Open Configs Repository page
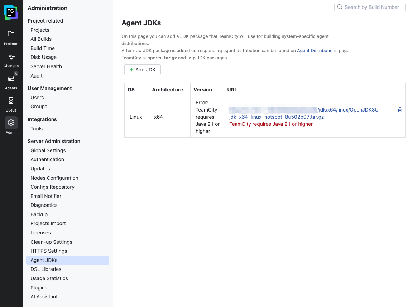 tap(52, 187)
